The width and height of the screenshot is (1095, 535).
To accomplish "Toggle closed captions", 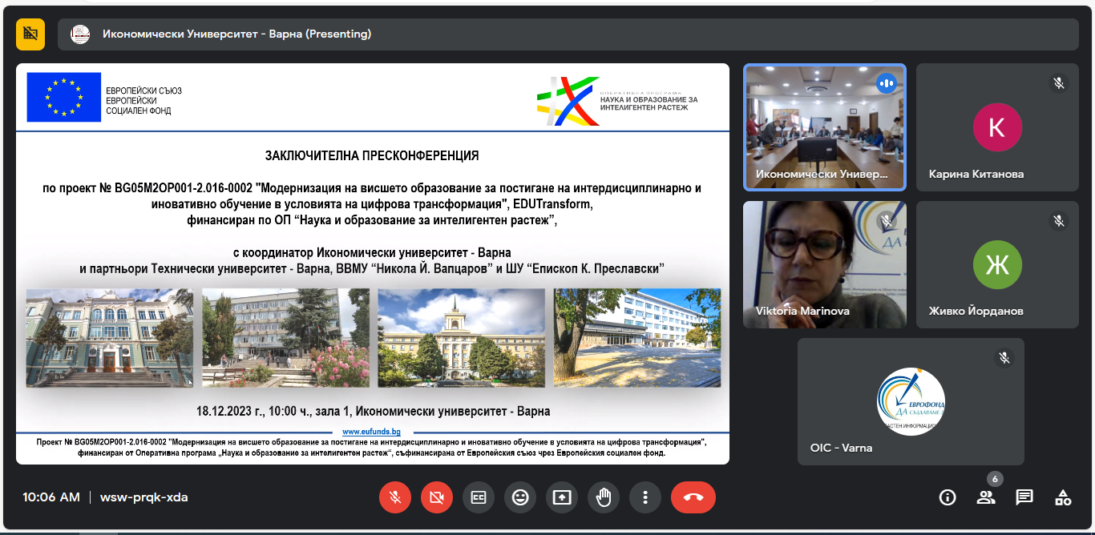I will pos(479,497).
